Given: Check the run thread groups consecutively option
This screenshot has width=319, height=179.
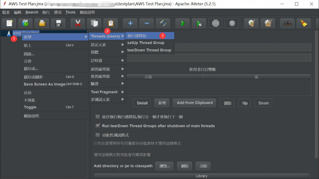Looking at the screenshot, I should tap(98, 117).
